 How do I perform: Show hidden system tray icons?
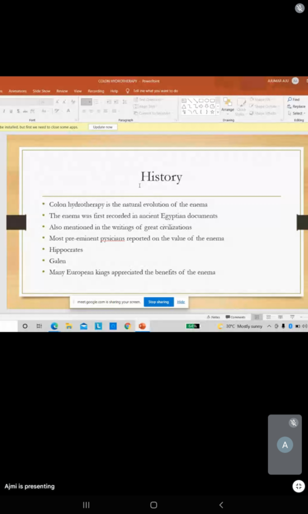point(269,326)
